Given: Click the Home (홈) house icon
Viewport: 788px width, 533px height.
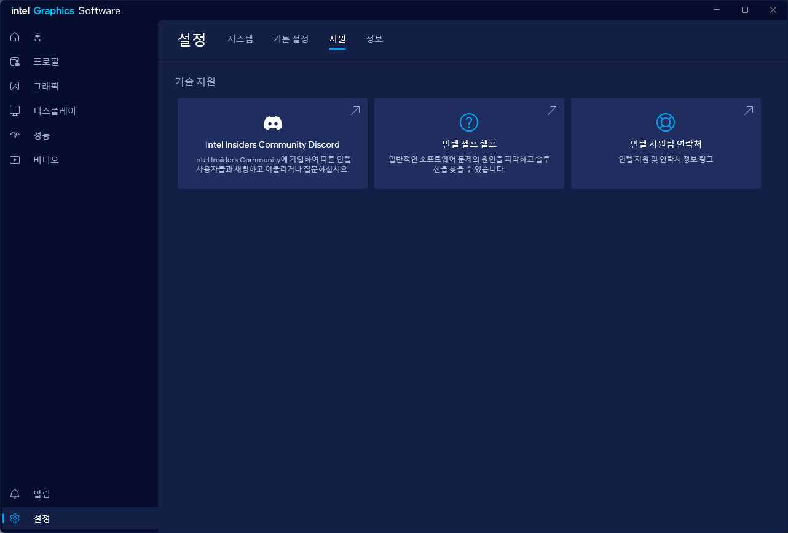Looking at the screenshot, I should (x=15, y=37).
